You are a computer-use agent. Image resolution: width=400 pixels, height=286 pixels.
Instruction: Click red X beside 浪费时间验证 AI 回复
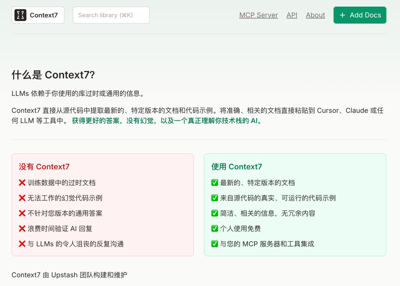click(22, 229)
